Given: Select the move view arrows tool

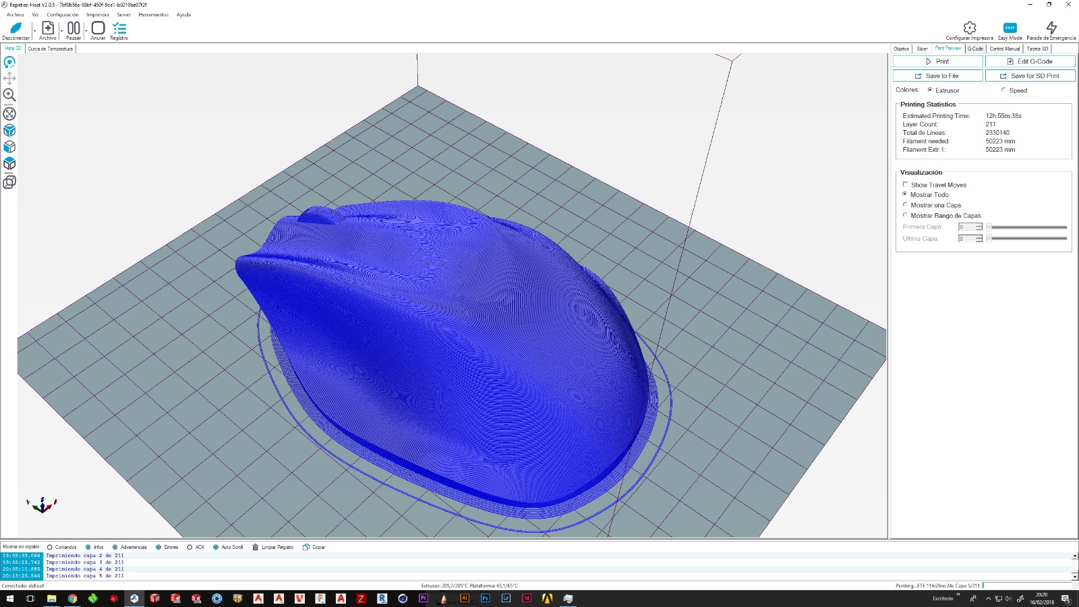Looking at the screenshot, I should (x=9, y=78).
